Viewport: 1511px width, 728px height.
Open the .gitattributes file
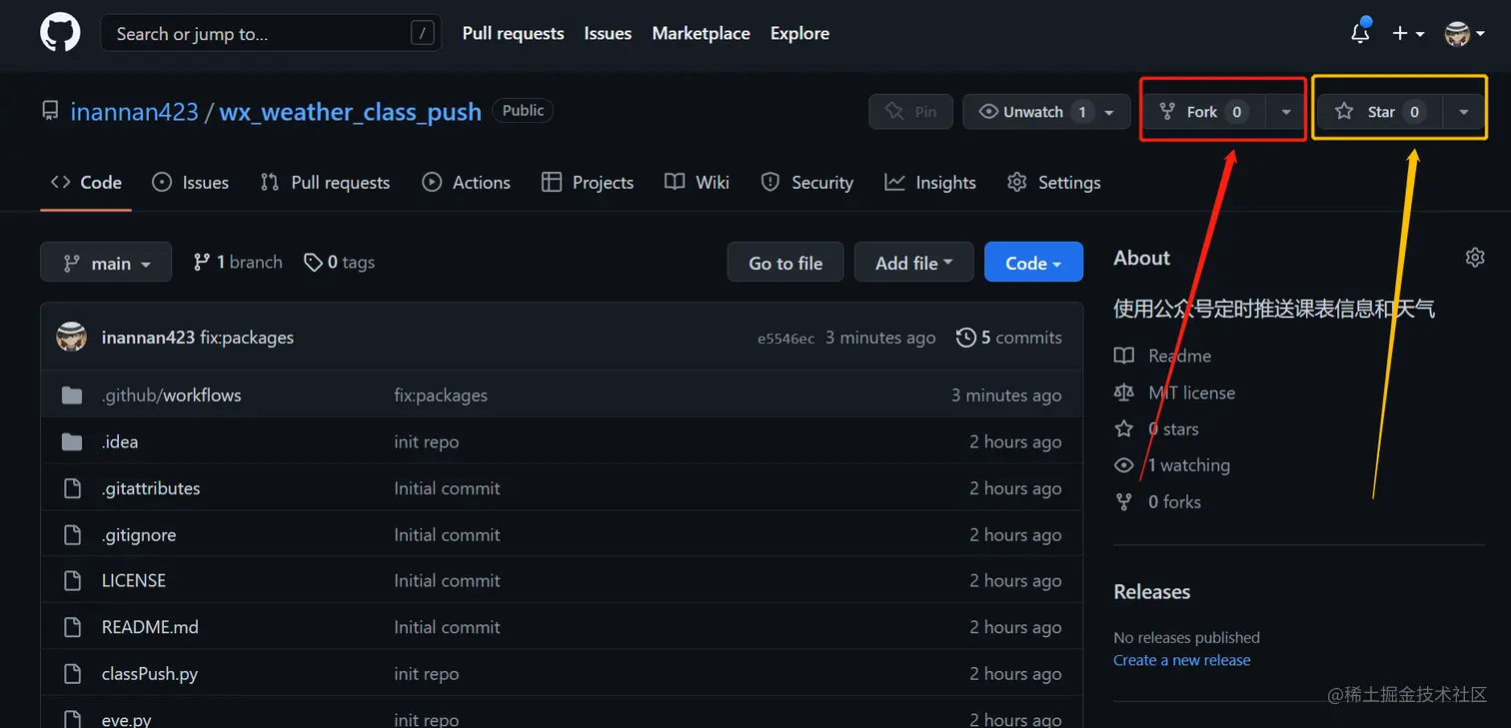tap(151, 488)
